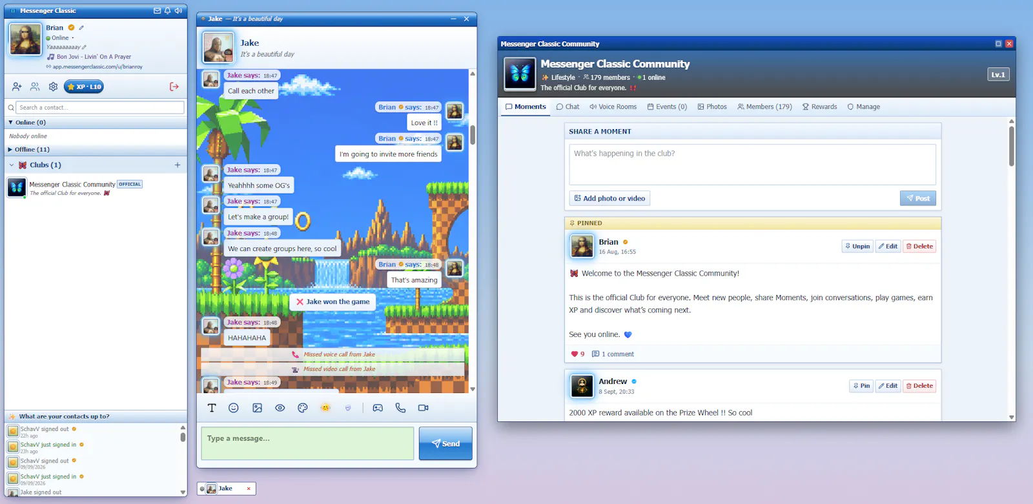The width and height of the screenshot is (1033, 504).
Task: Edit Andrew's moment
Action: pyautogui.click(x=888, y=386)
